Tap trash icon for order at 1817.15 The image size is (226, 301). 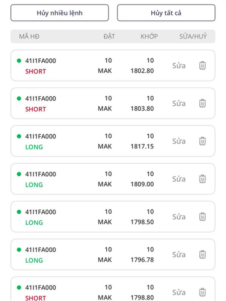pos(202,141)
